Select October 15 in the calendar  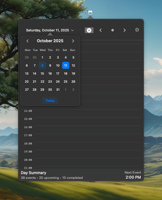(x=42, y=73)
